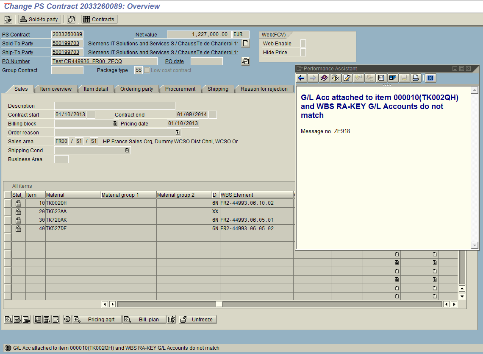Screen dimensions: 483x354
Task: Switch to the Item overview tab
Action: [56, 89]
